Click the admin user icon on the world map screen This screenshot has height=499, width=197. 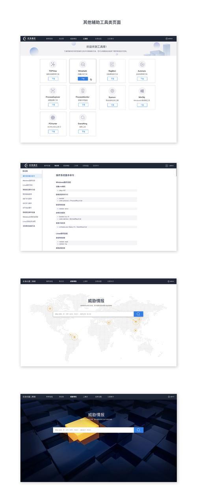(168, 281)
